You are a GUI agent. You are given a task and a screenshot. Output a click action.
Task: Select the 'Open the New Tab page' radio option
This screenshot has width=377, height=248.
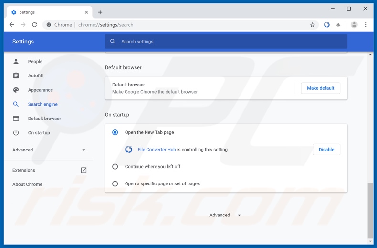pyautogui.click(x=115, y=132)
